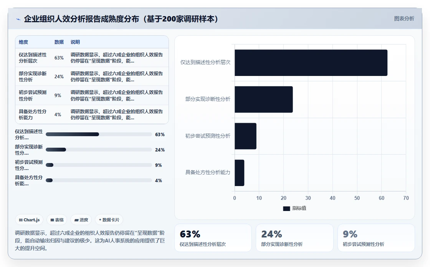Viewport: 430px width, 267px height.
Task: Click the 数据 column header
Action: pos(59,42)
